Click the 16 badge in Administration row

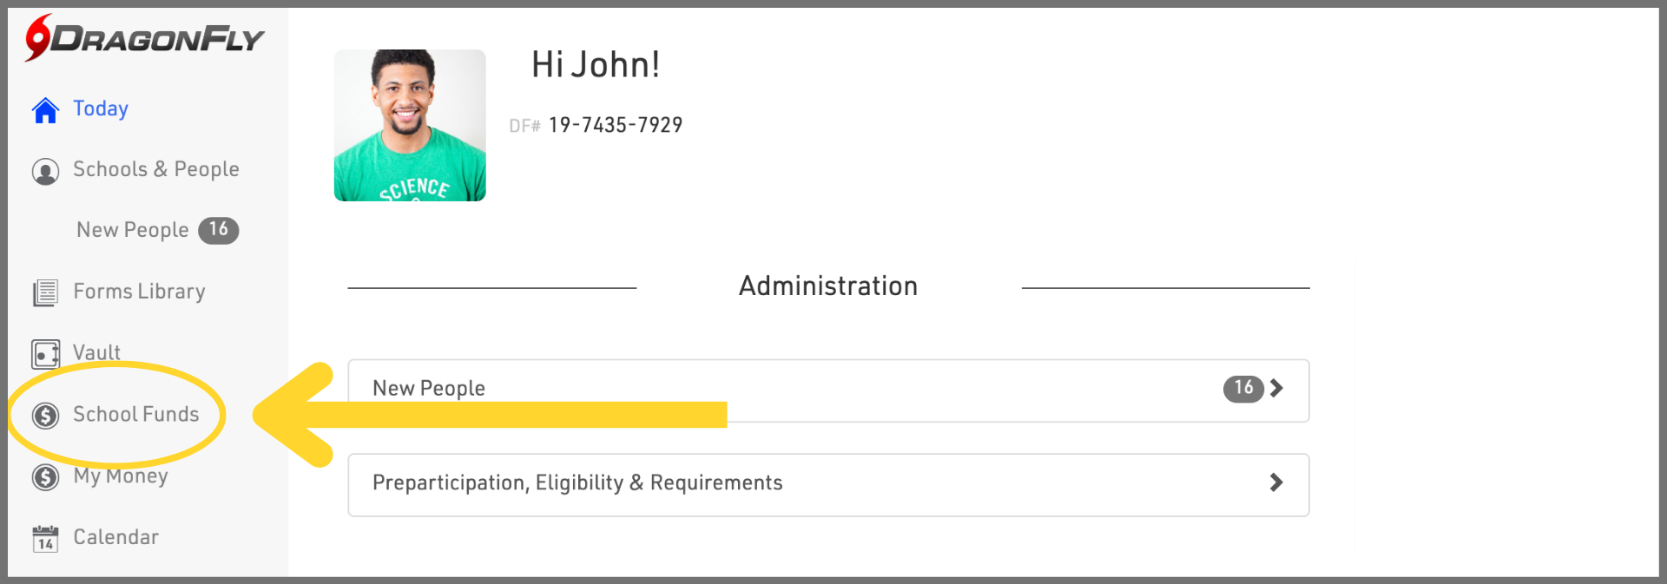click(1243, 388)
